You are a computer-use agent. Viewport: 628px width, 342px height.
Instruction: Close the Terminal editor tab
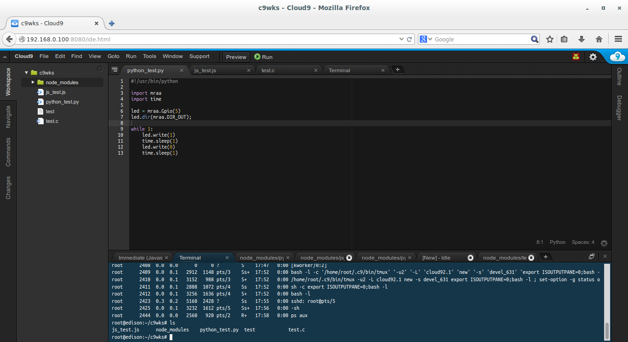383,70
